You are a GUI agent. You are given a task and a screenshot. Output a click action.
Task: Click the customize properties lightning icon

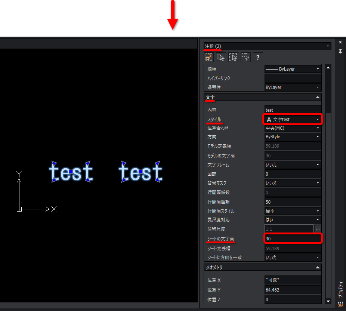pyautogui.click(x=245, y=58)
